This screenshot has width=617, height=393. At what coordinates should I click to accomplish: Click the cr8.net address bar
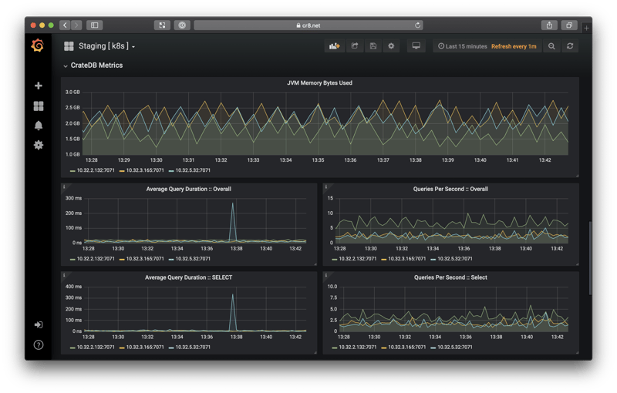[x=308, y=25]
